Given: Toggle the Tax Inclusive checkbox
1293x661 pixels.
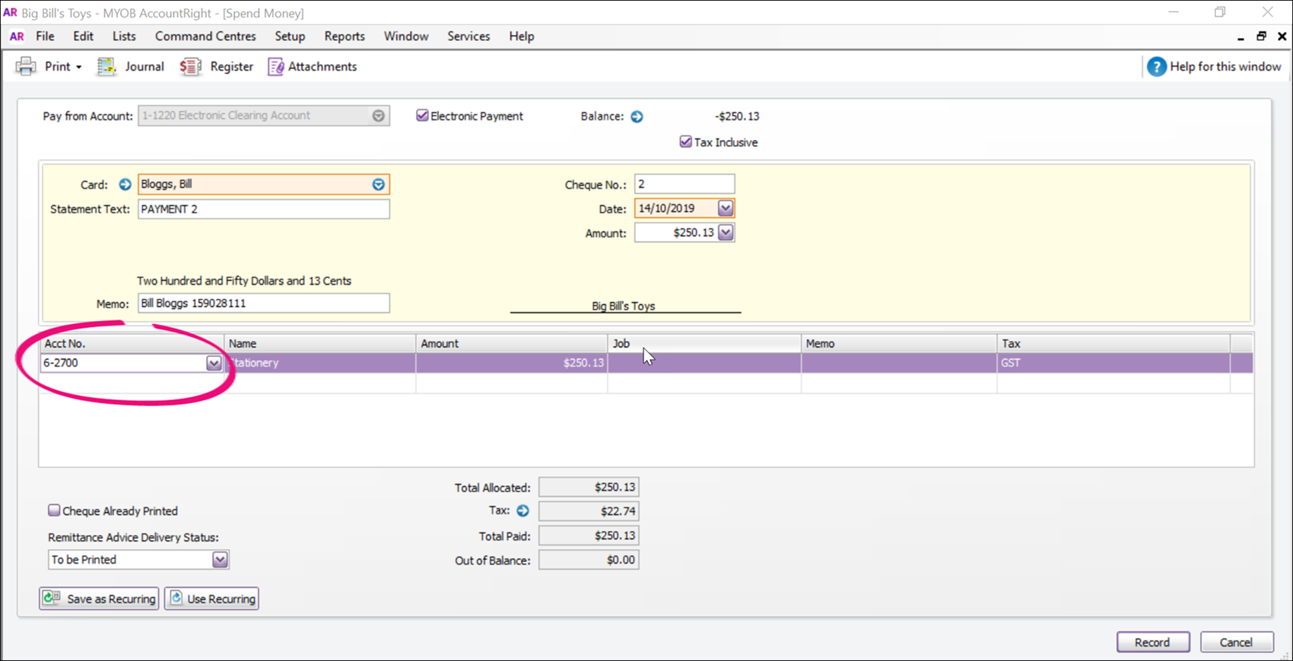Looking at the screenshot, I should click(x=685, y=142).
